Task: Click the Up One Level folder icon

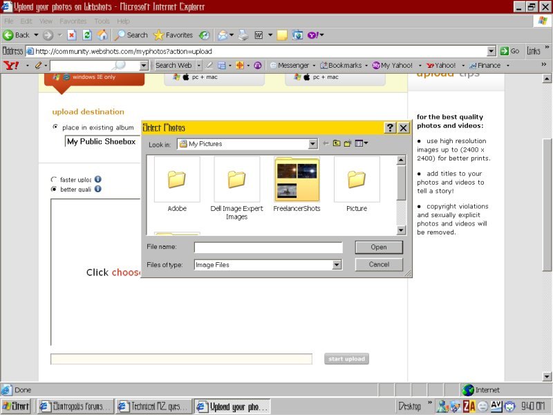Action: pos(337,144)
